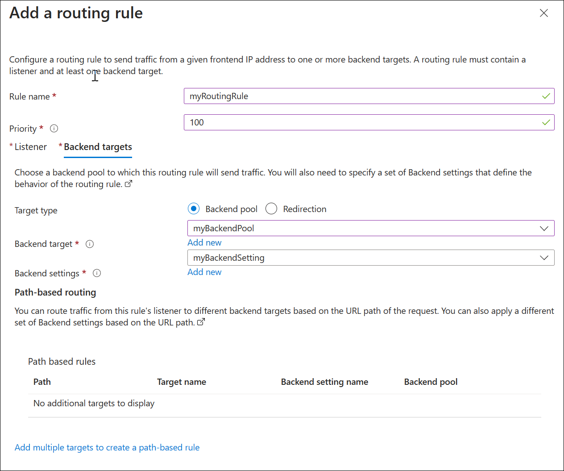Click the Backend setting name column header
This screenshot has height=471, width=564.
pos(324,382)
